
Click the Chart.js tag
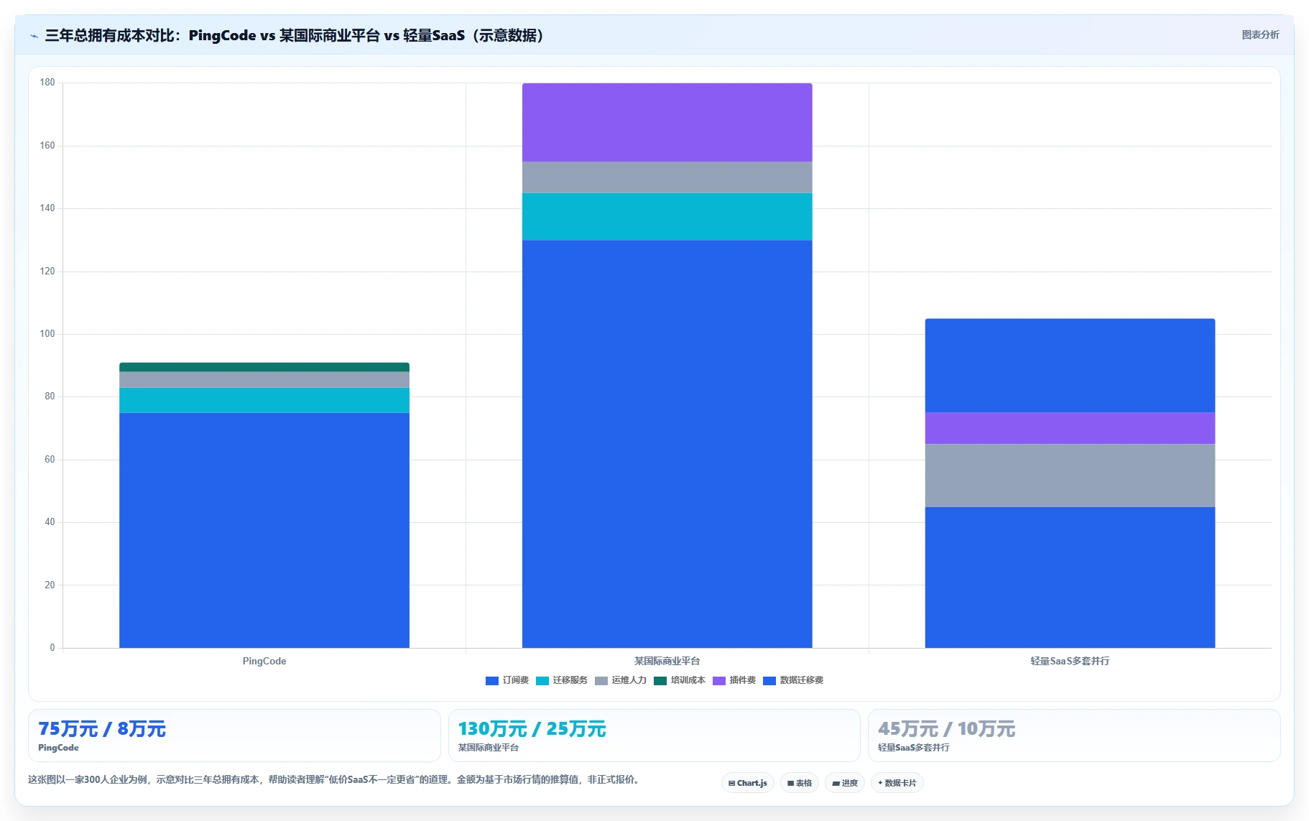tap(748, 783)
